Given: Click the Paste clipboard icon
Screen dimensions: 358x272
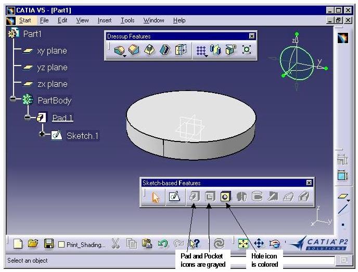Looking at the screenshot, I should pos(147,243).
